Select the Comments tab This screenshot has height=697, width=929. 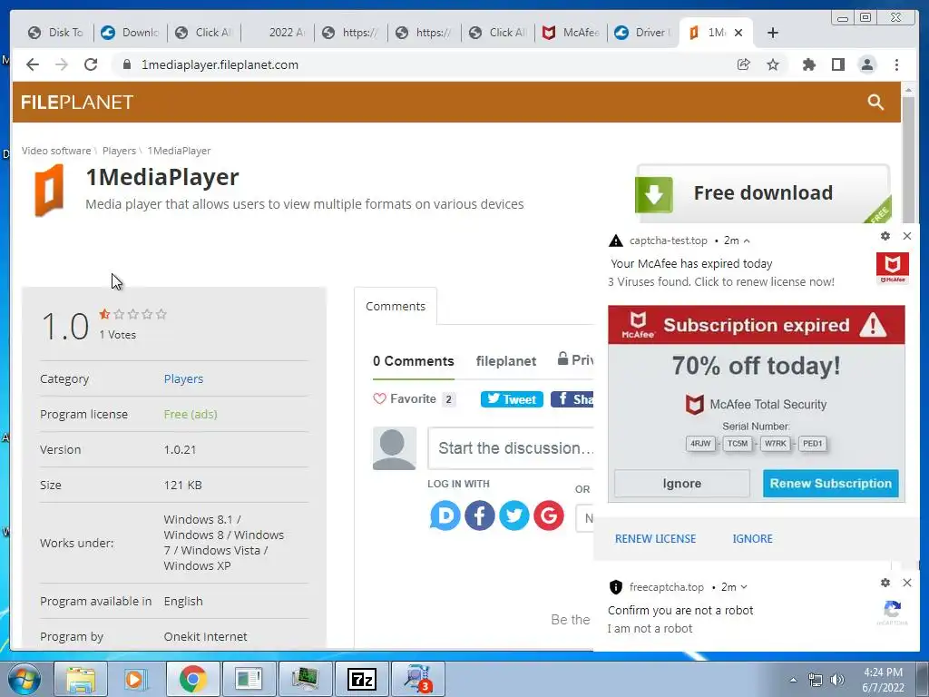[396, 307]
